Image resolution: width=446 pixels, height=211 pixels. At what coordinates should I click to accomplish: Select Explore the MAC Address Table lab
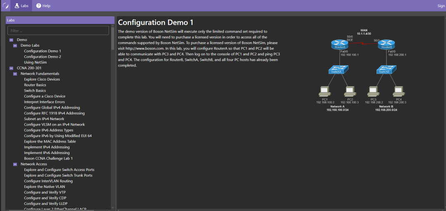50,141
